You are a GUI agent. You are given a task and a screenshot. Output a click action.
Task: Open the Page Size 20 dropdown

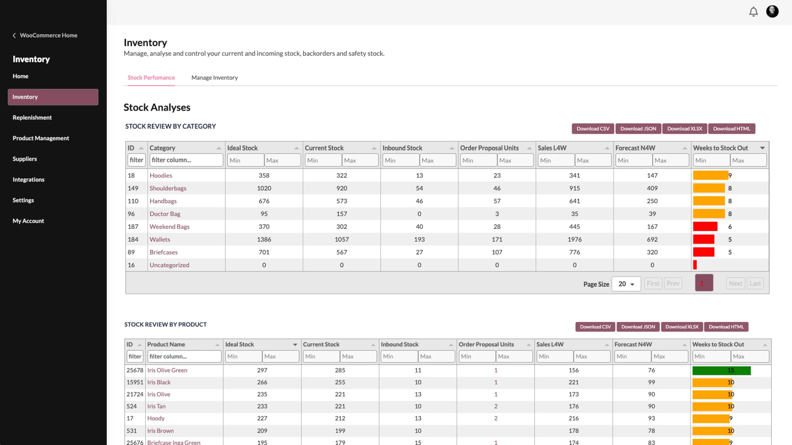point(626,284)
